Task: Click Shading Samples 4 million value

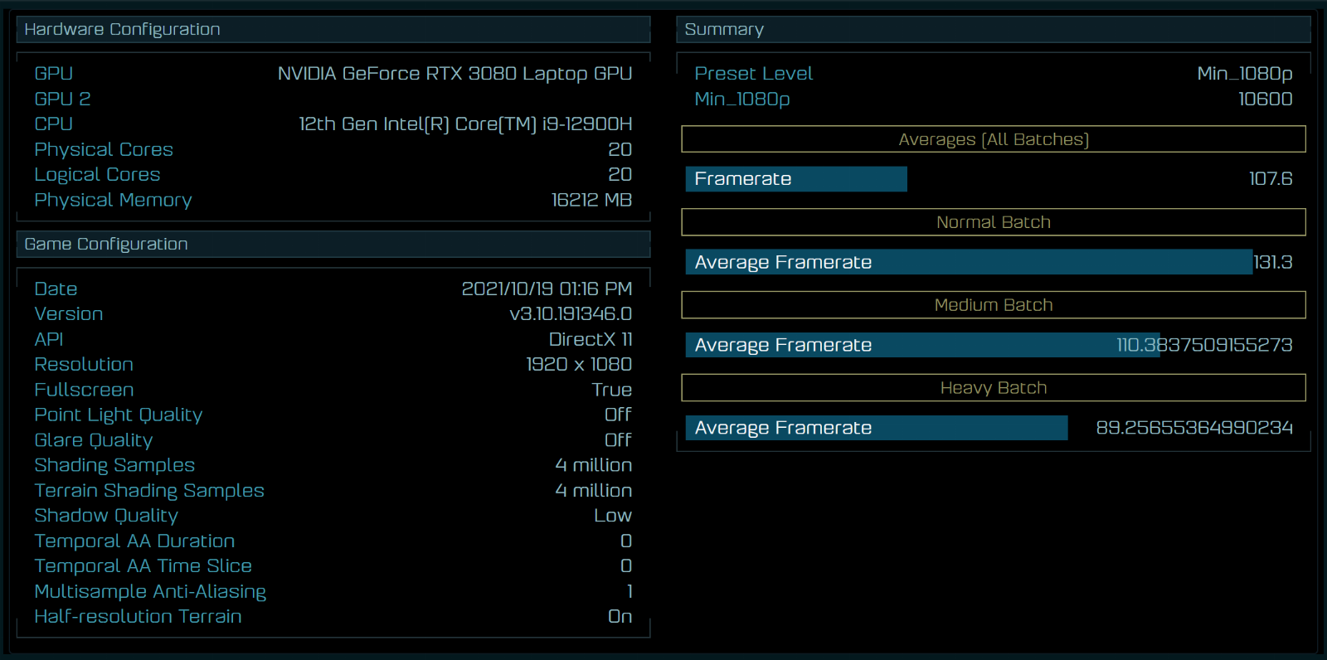Action: tap(594, 465)
